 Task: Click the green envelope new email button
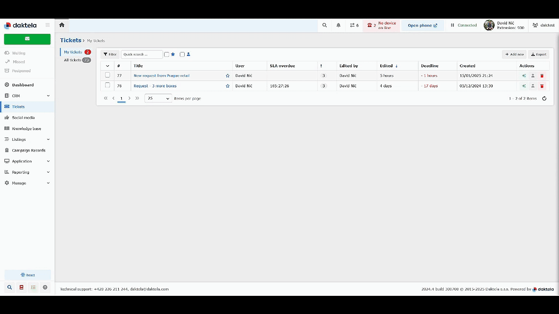pyautogui.click(x=27, y=39)
